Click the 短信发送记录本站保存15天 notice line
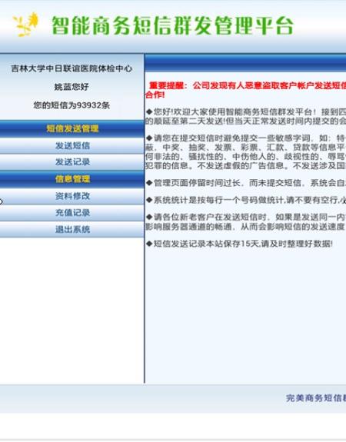346x442 pixels. coord(239,244)
